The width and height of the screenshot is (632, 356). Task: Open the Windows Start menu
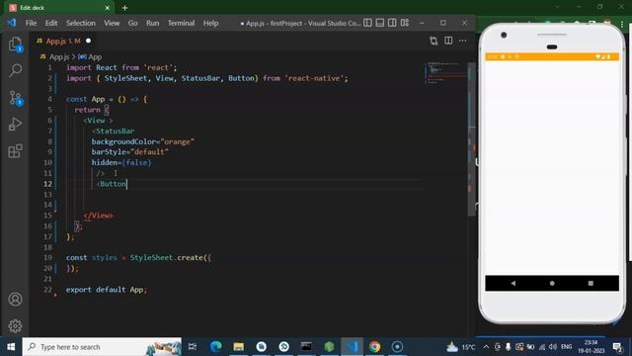coord(11,347)
